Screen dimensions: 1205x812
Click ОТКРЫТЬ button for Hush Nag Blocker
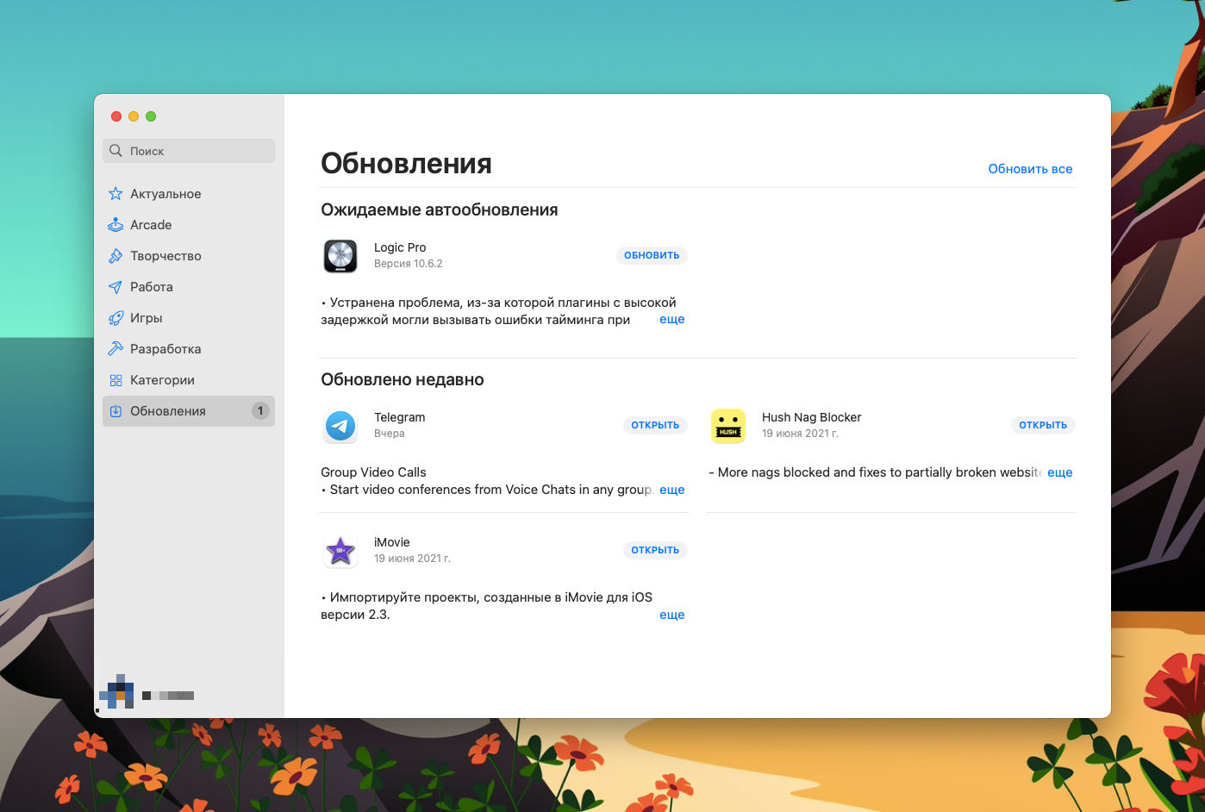point(1043,425)
